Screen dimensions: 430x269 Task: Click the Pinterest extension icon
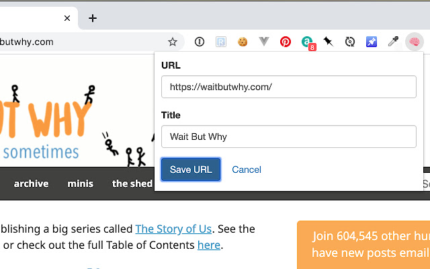[286, 42]
